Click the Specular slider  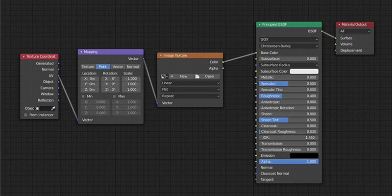point(289,83)
